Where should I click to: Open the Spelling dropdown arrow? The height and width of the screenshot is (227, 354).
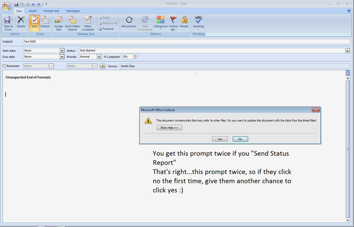[198, 29]
